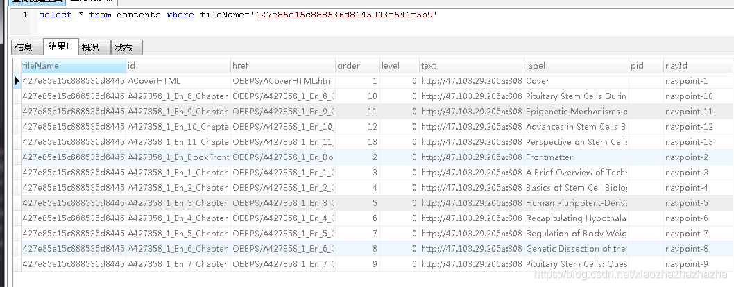Click the order column header
Screen dimensions: 734x287
[x=358, y=66]
